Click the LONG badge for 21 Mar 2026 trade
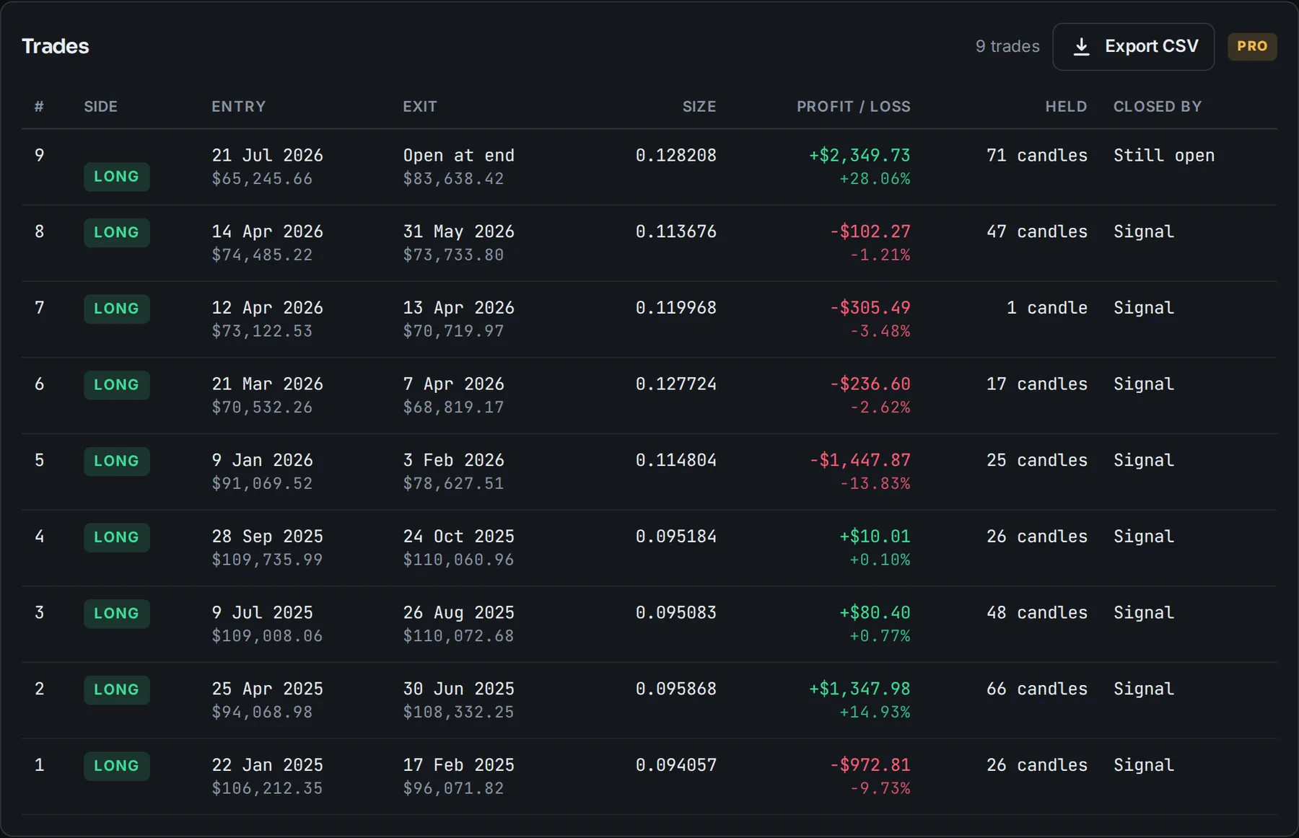Screen dimensions: 1299x838 [x=116, y=385]
